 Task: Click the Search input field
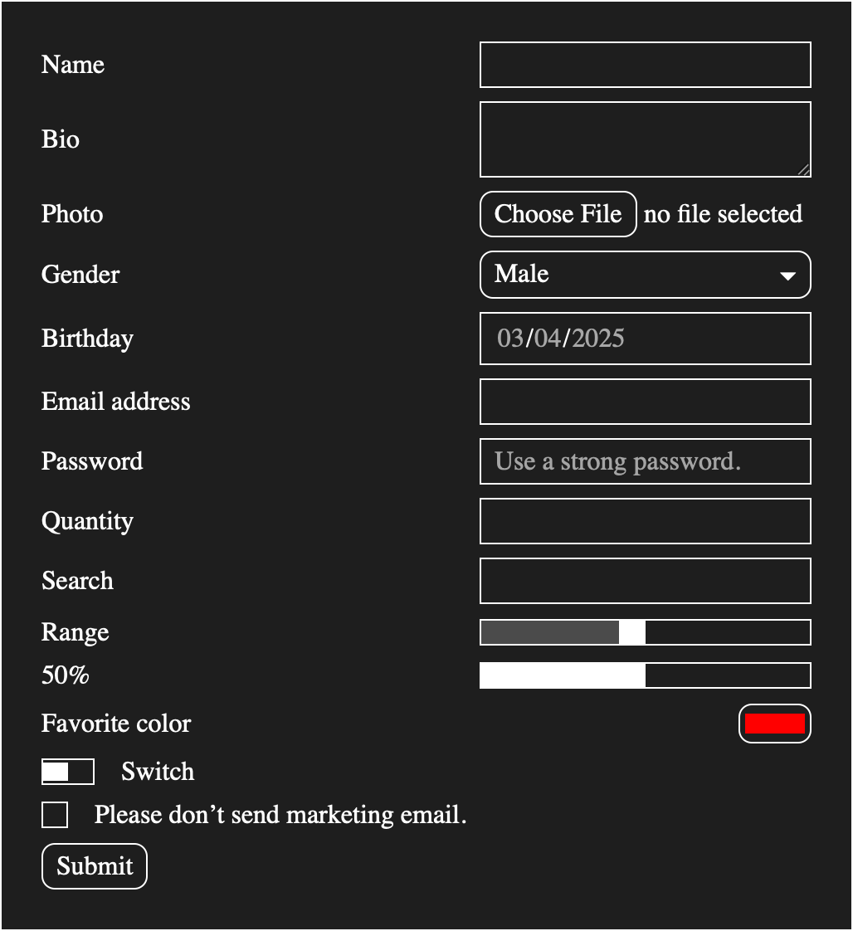coord(645,581)
